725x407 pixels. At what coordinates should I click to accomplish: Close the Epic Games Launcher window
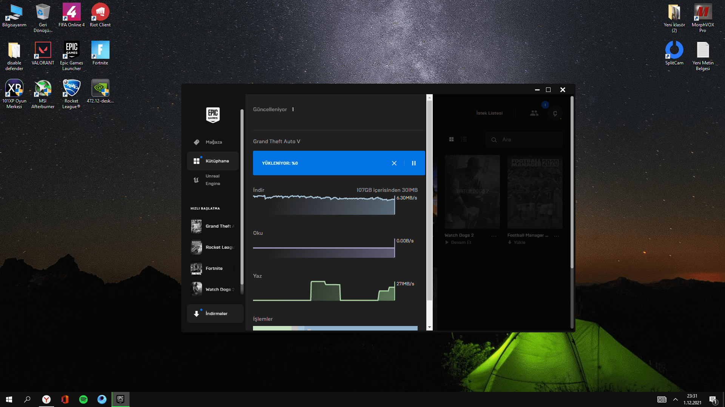[x=563, y=90]
